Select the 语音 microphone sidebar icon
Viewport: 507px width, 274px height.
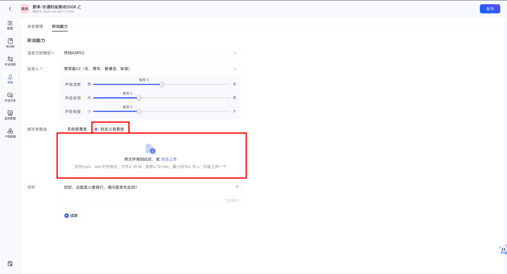tap(10, 79)
